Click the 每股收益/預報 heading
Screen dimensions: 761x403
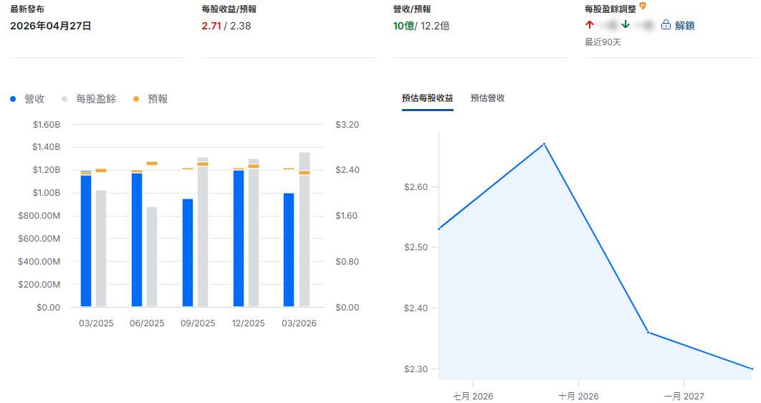pos(229,9)
